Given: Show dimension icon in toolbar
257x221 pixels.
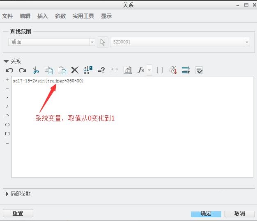Looking at the screenshot, I should (x=115, y=70).
